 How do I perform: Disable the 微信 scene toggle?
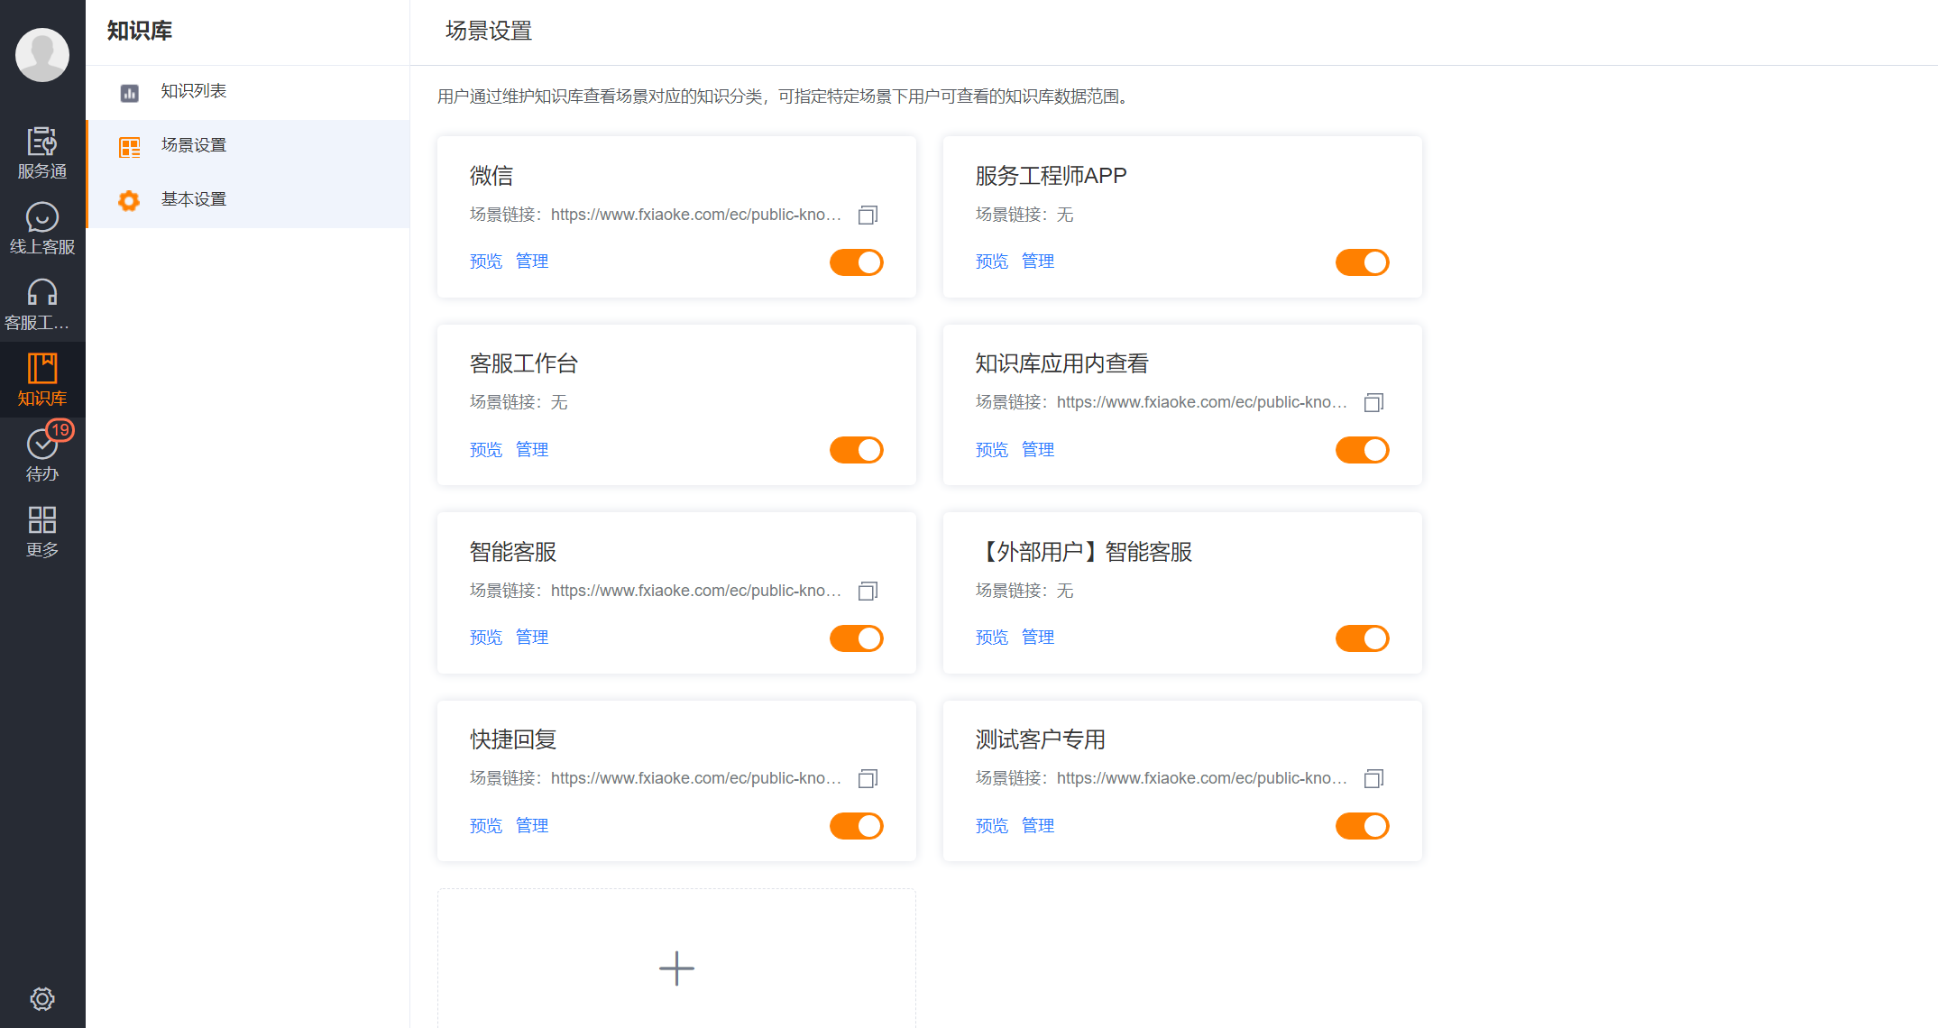(856, 262)
